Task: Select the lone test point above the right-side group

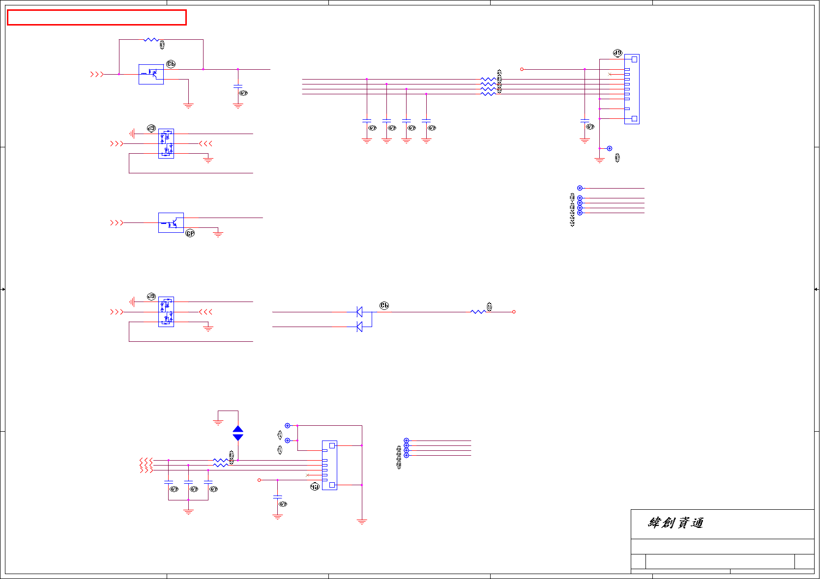Action: (x=580, y=188)
